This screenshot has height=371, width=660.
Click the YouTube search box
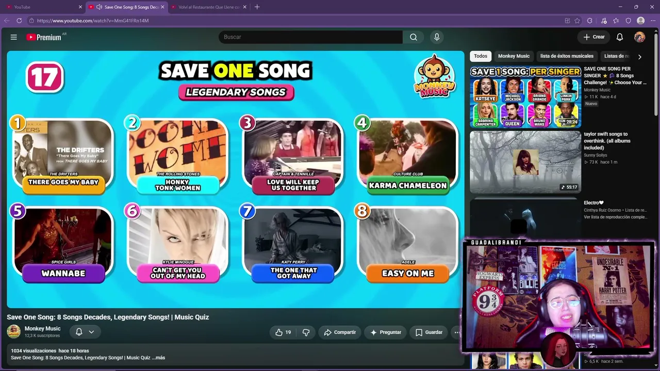pos(310,37)
